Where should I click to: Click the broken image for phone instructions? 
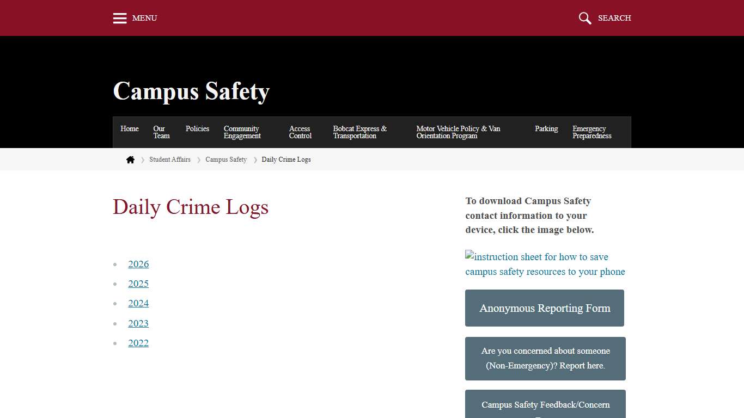(x=545, y=264)
